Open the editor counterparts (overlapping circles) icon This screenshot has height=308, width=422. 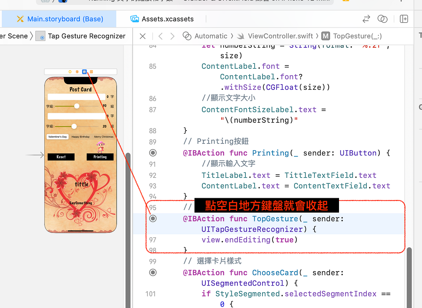coord(383,19)
